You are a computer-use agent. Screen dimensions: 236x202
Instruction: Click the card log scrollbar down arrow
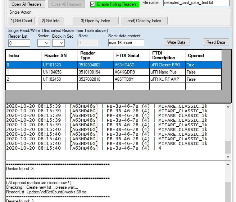click(x=228, y=157)
